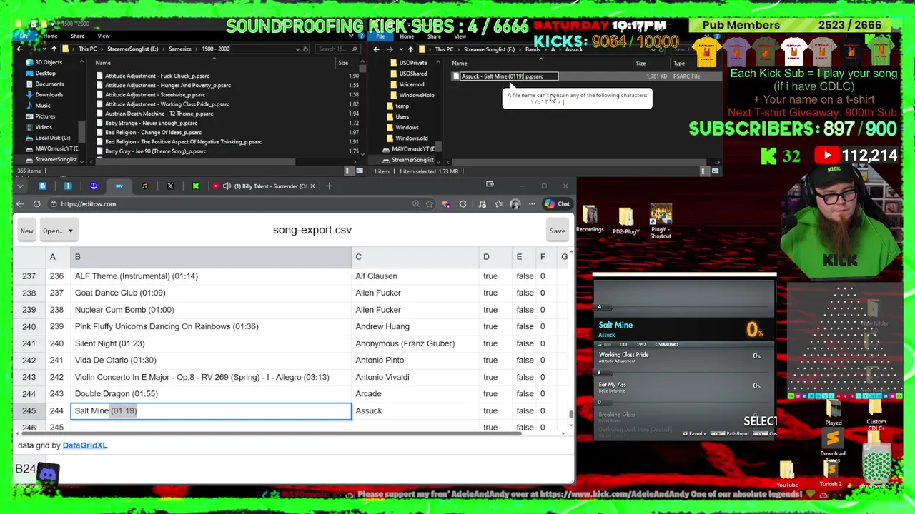Open Custom CDLCs desktop folder
Image resolution: width=915 pixels, height=514 pixels.
click(x=876, y=415)
